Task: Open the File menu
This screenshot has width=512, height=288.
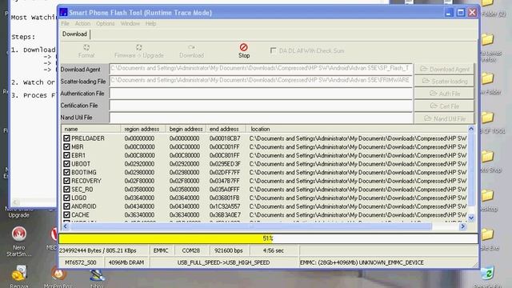Action: 65,23
